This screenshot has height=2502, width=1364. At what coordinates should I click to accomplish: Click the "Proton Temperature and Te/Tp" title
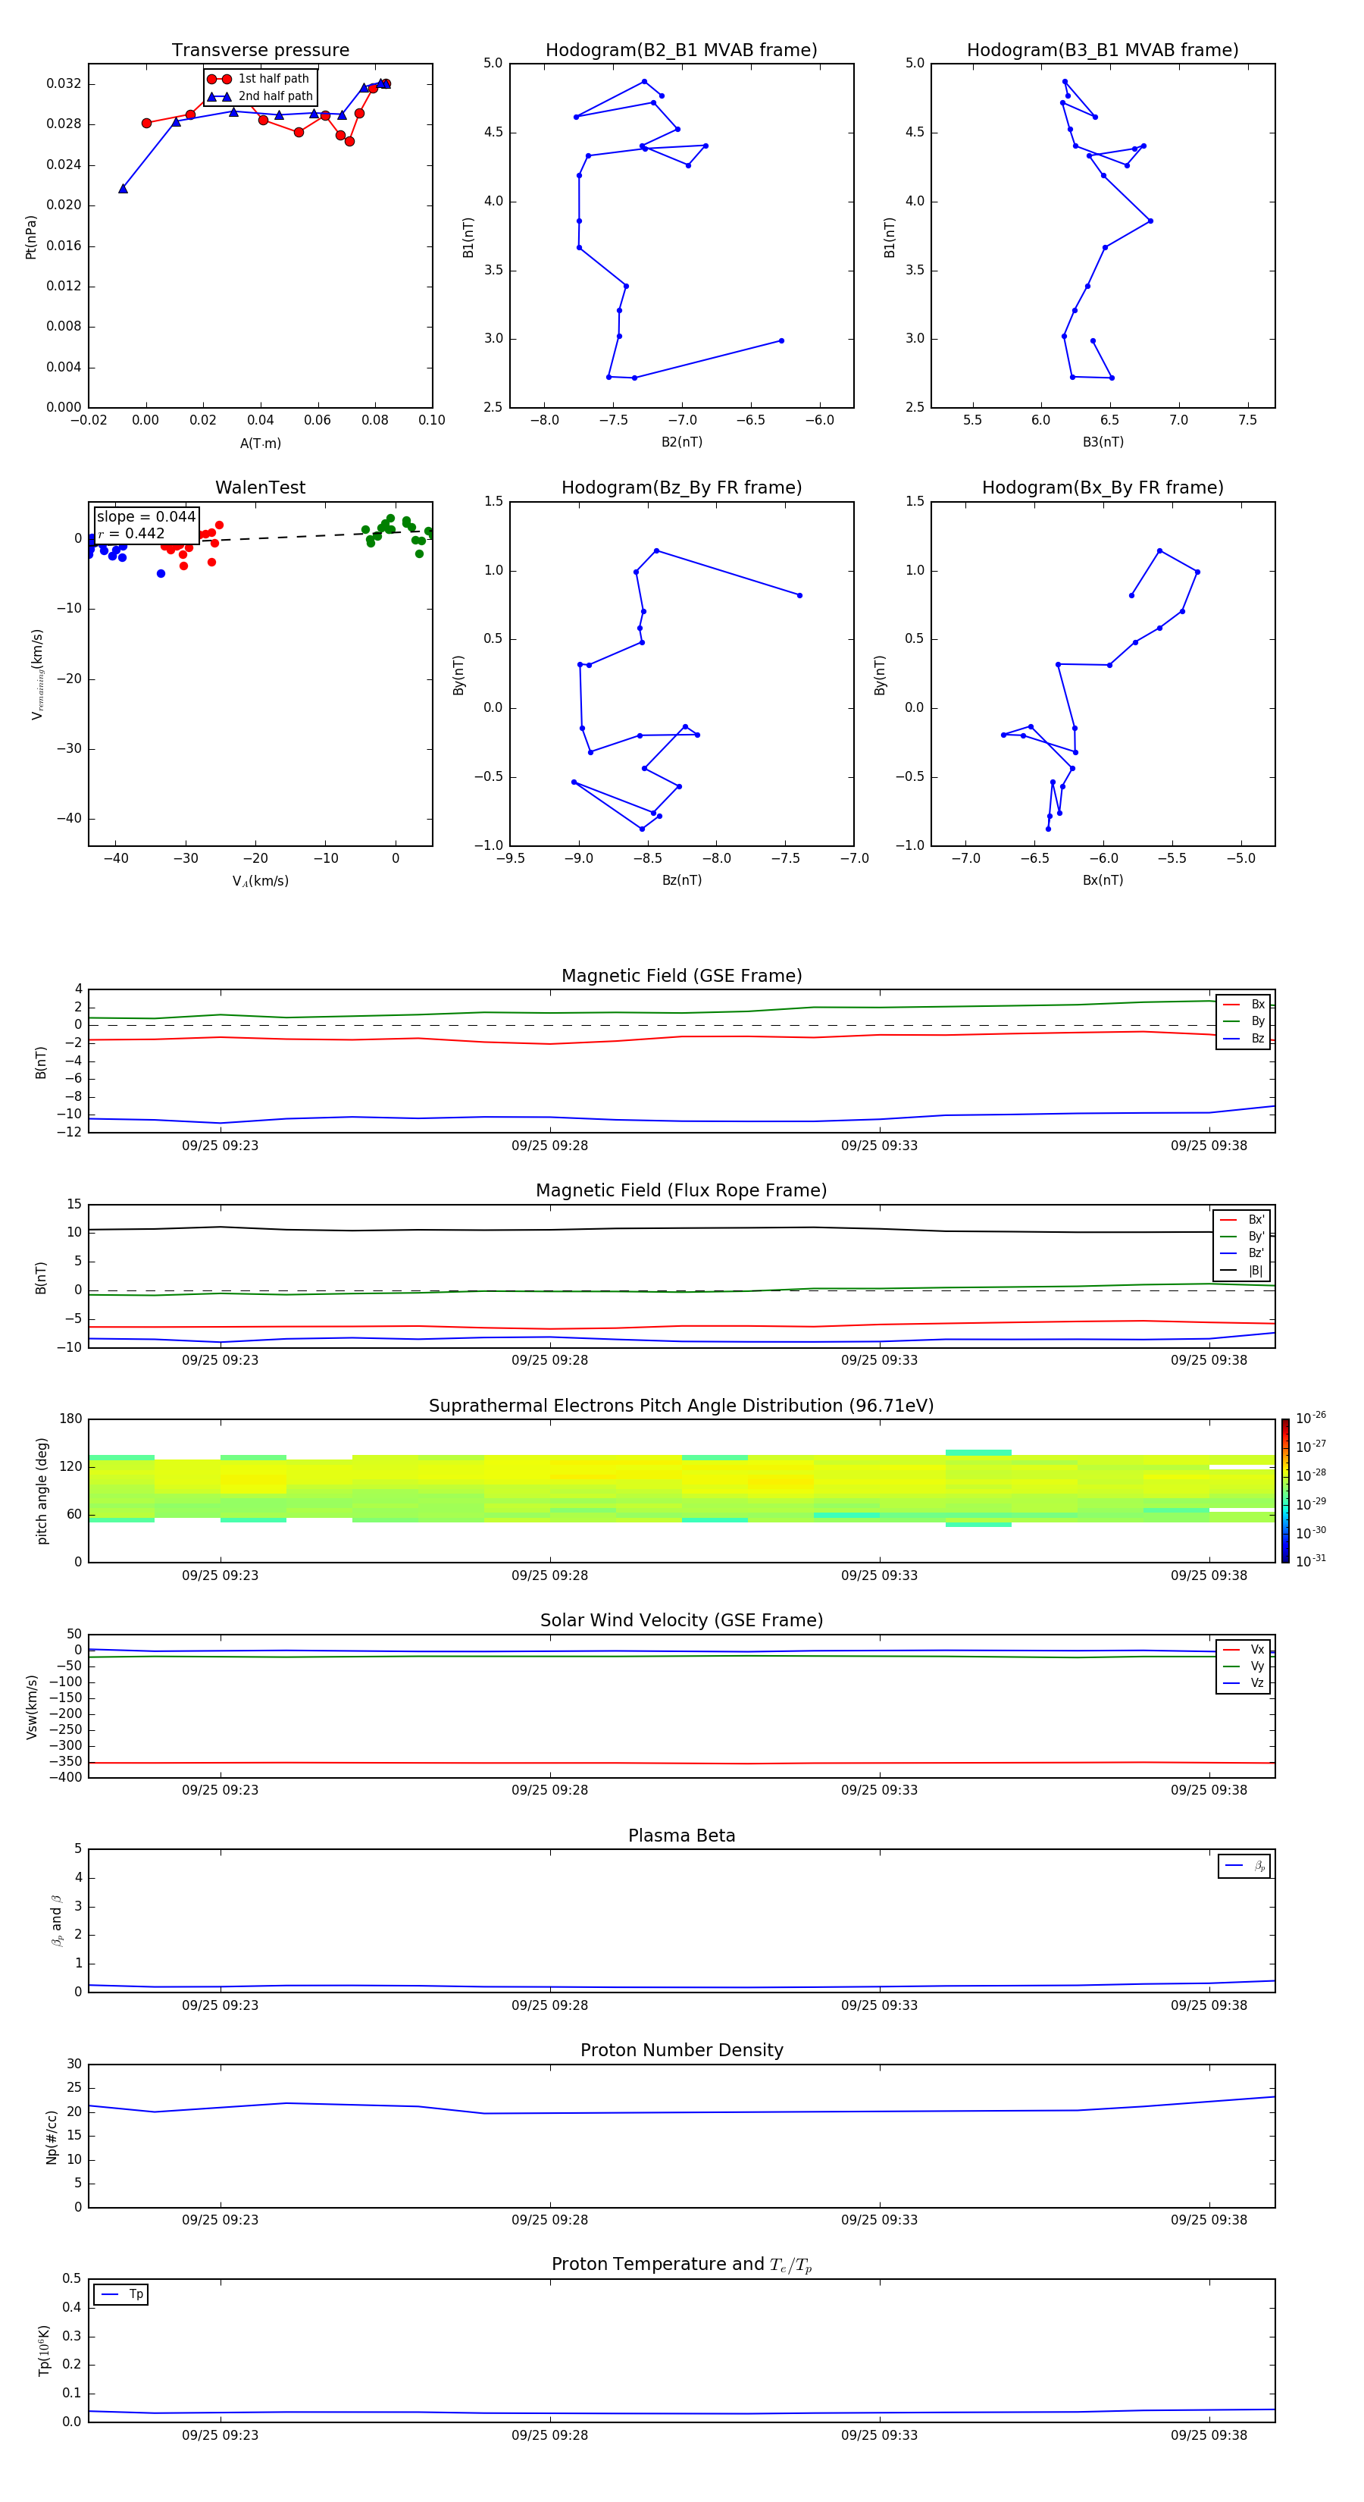681,2265
